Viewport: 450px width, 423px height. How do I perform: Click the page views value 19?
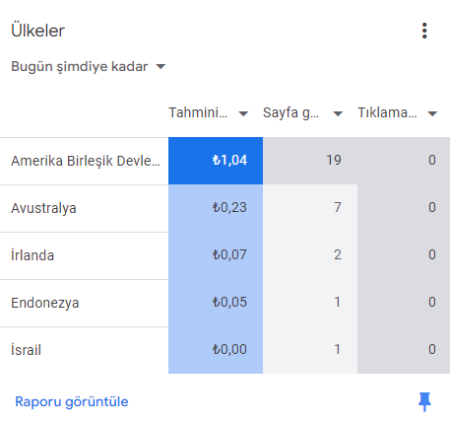tap(334, 161)
